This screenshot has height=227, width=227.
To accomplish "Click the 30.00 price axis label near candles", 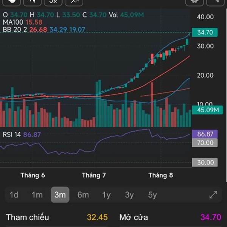I will coord(205,46).
